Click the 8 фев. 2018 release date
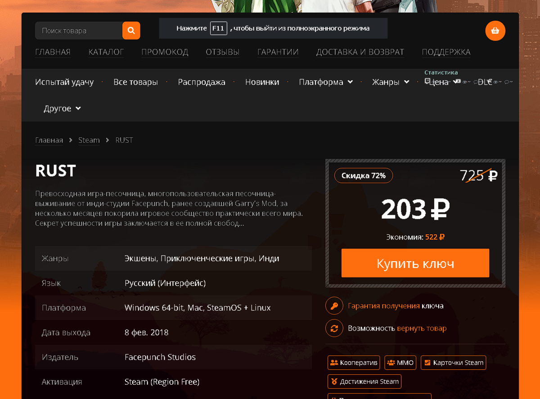The height and width of the screenshot is (399, 540). click(x=147, y=332)
